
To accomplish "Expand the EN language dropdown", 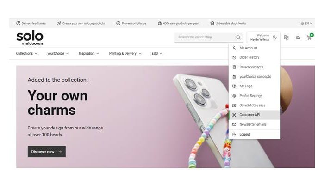I will pyautogui.click(x=306, y=23).
